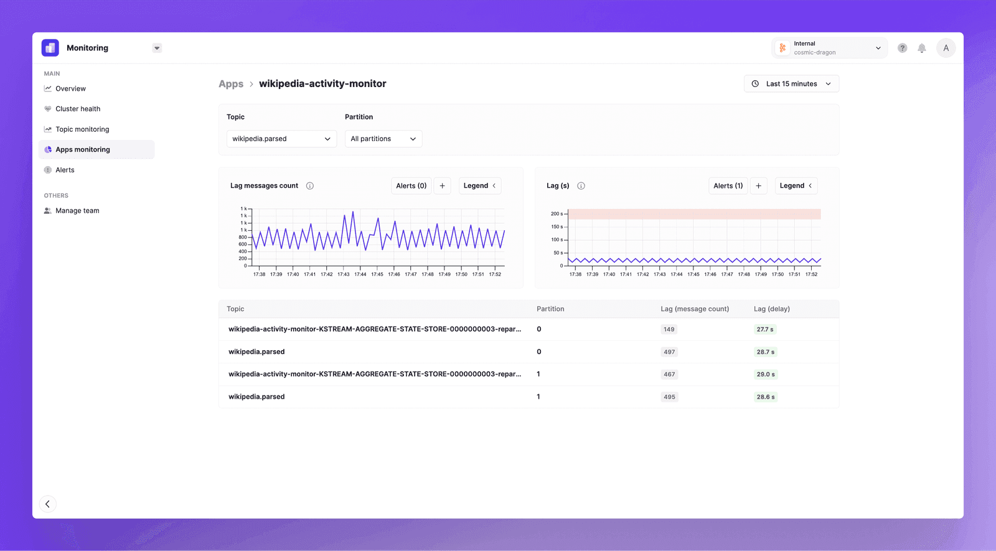Toggle Legend on Lag messages count chart
Viewport: 996px width, 551px height.
coord(479,186)
